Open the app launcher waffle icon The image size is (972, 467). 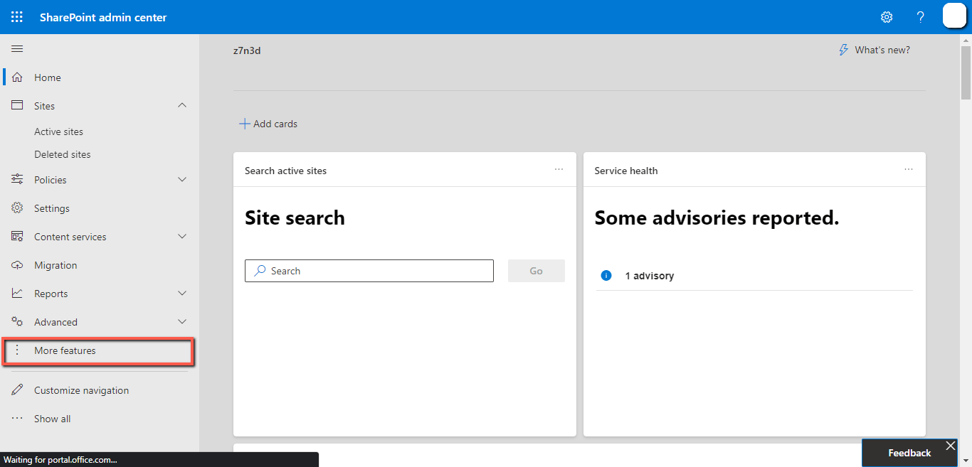coord(17,17)
